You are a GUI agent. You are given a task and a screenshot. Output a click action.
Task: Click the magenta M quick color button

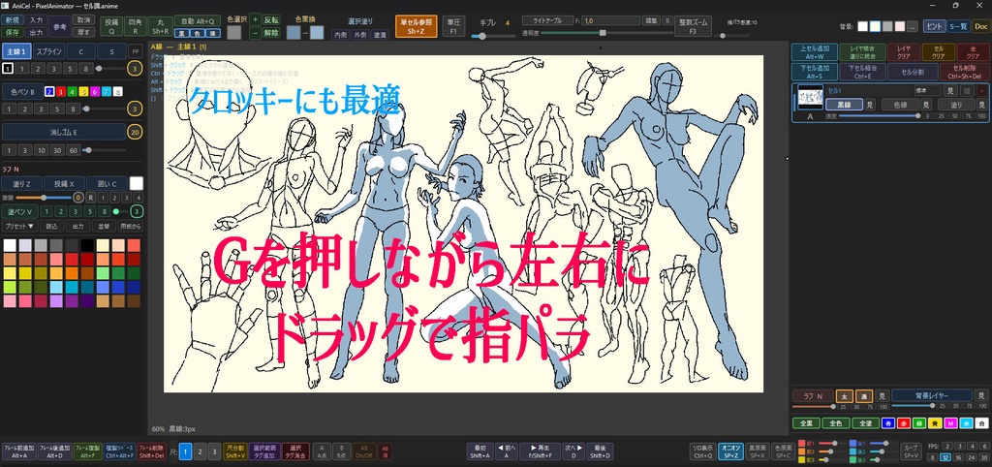click(951, 422)
